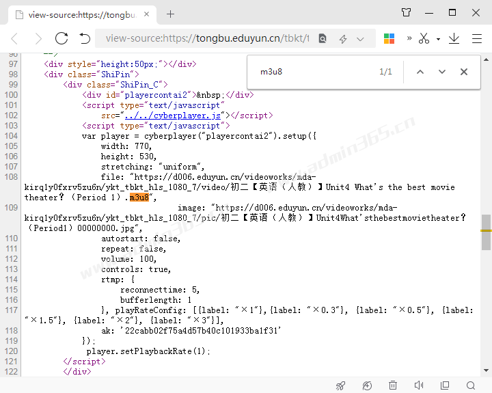Click the 'width: 770,' line
This screenshot has width=492, height=393.
tap(126, 146)
